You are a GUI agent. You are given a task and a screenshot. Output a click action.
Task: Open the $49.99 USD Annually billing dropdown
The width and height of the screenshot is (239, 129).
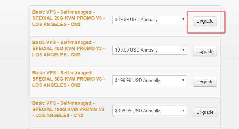click(150, 19)
